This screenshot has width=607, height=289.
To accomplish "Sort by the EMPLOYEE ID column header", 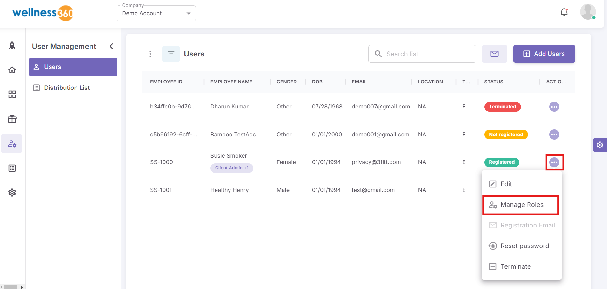I will [166, 82].
